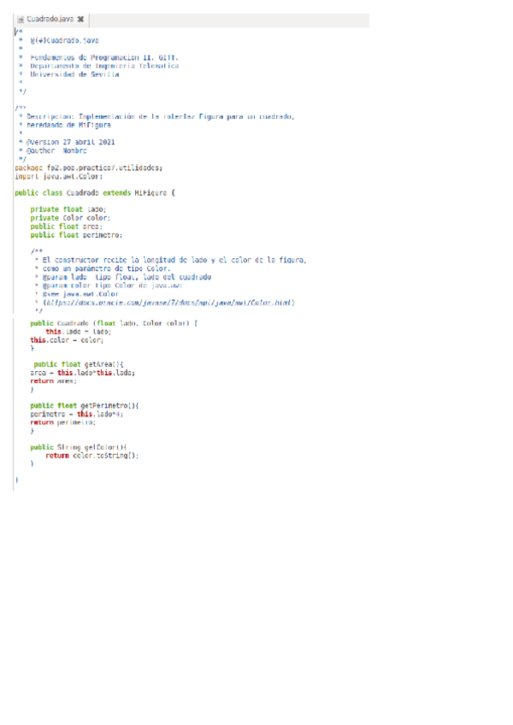Click the constructor 'public Cuadrado (float lado, Color color)'

114,323
